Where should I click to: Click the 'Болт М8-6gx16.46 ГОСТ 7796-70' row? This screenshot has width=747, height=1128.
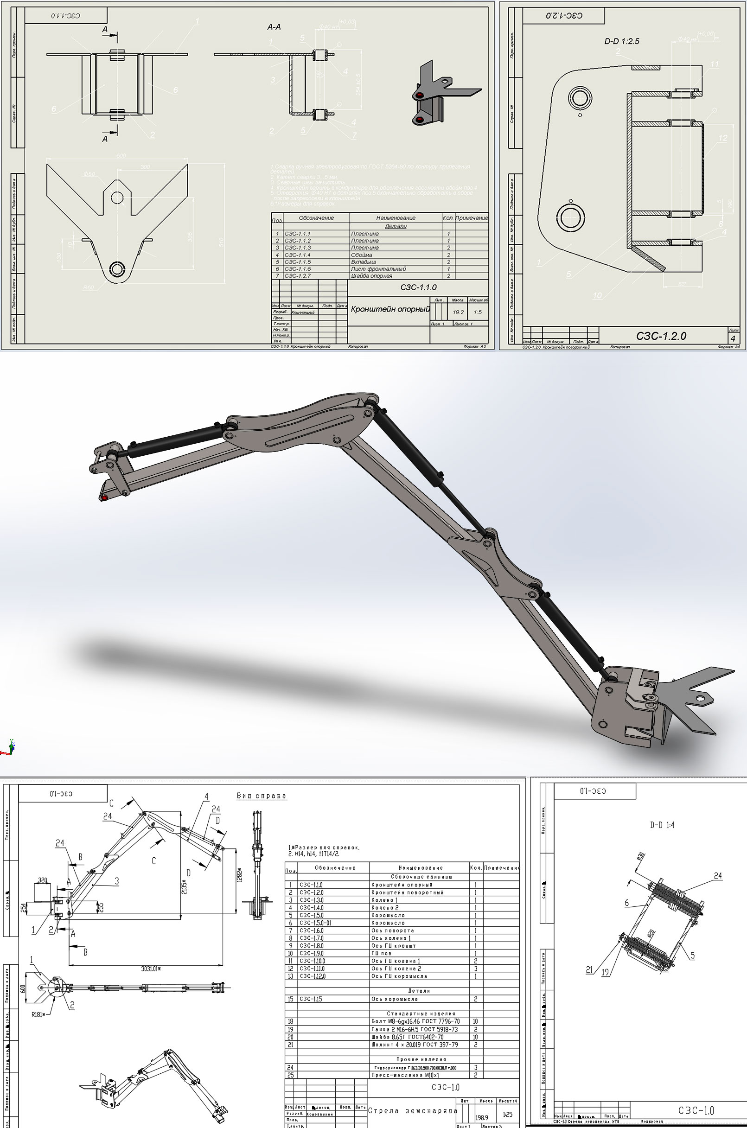click(x=402, y=1021)
